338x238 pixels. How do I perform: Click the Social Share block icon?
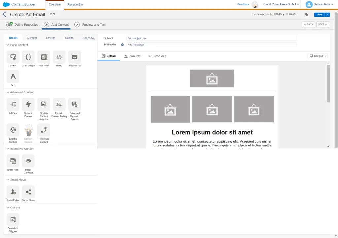[28, 192]
